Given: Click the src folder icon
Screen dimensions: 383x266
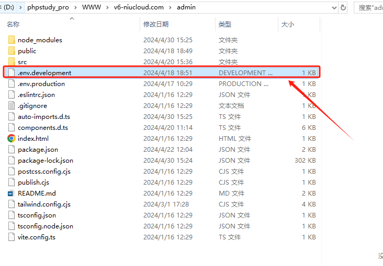Looking at the screenshot, I should [x=12, y=62].
